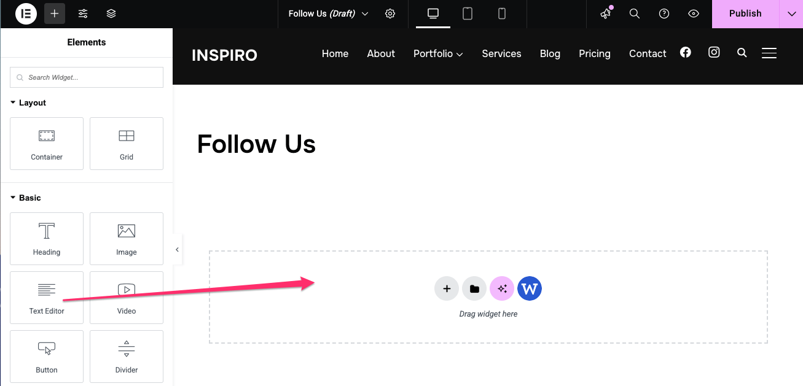
Task: Switch to desktop responsive view
Action: (x=433, y=14)
